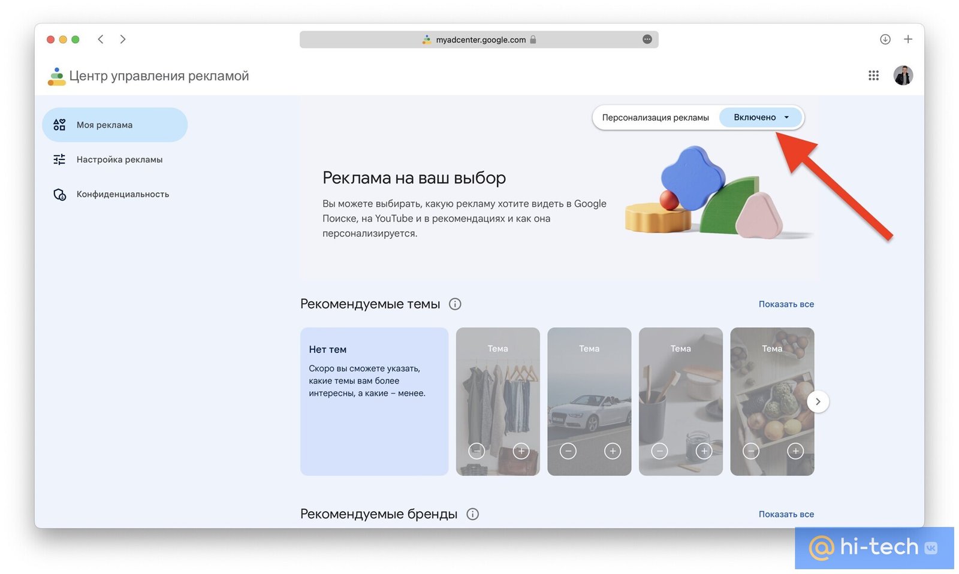Click the lock icon in address bar

533,40
